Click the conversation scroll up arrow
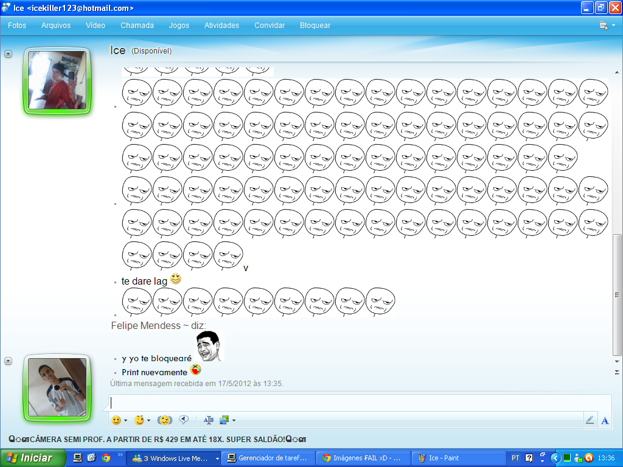623x467 pixels. [617, 72]
